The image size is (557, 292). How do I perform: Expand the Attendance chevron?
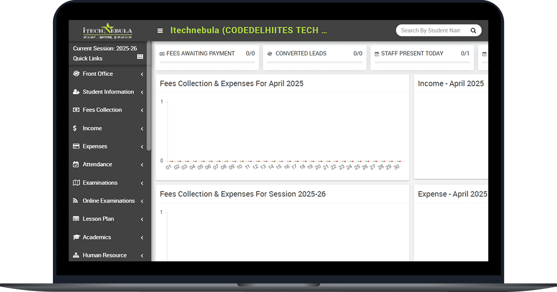(142, 165)
